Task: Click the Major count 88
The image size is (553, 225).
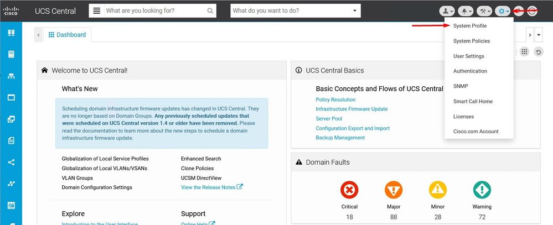Action: click(x=394, y=217)
